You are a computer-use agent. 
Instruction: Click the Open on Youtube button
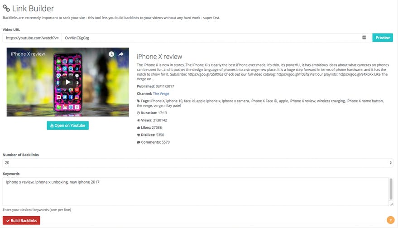coord(67,126)
